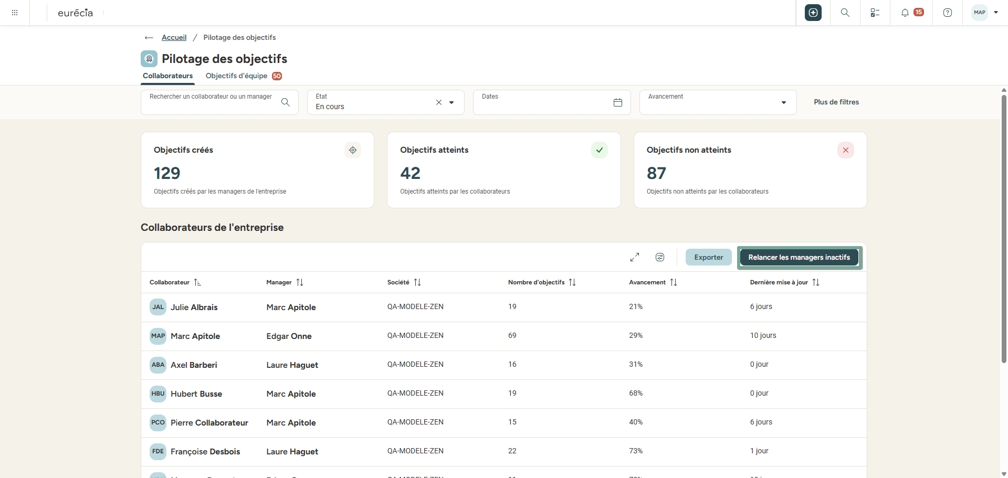Click the JAL avatar badge

coord(158,307)
